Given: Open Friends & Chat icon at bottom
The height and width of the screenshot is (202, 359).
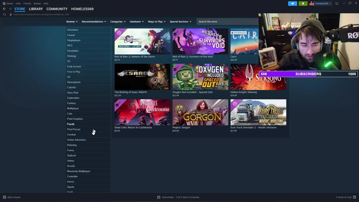Looking at the screenshot, I should [x=355, y=197].
